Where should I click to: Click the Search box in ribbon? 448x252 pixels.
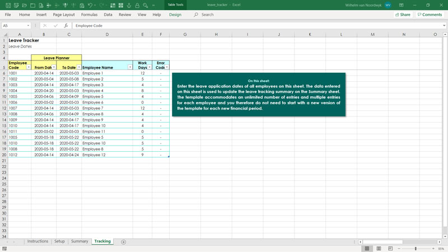(x=207, y=15)
